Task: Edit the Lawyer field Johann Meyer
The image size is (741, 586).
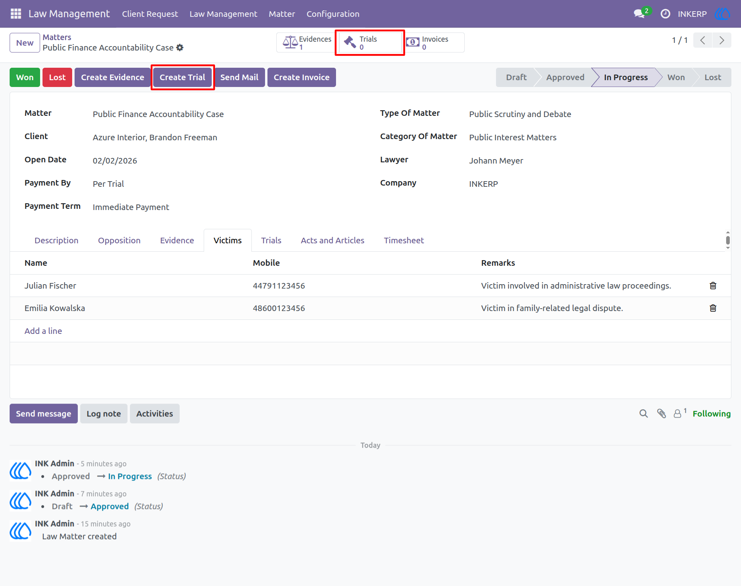Action: (593, 161)
